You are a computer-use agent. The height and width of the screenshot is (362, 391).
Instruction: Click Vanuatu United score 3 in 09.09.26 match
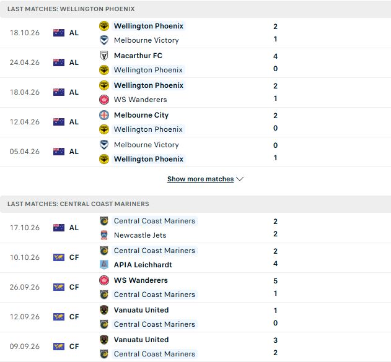pyautogui.click(x=275, y=340)
